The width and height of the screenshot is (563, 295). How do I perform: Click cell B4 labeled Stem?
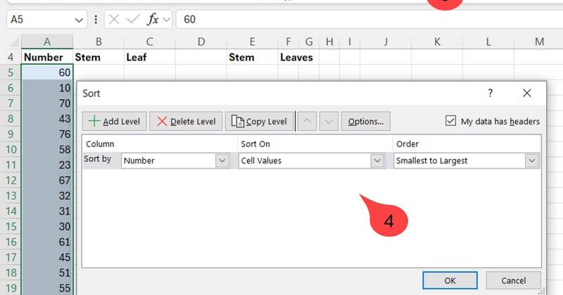[99, 57]
